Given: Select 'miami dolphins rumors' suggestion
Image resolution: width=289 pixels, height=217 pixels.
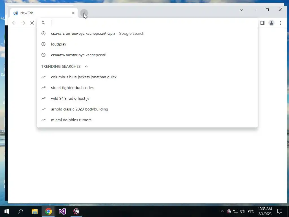Looking at the screenshot, I should [x=147, y=120].
